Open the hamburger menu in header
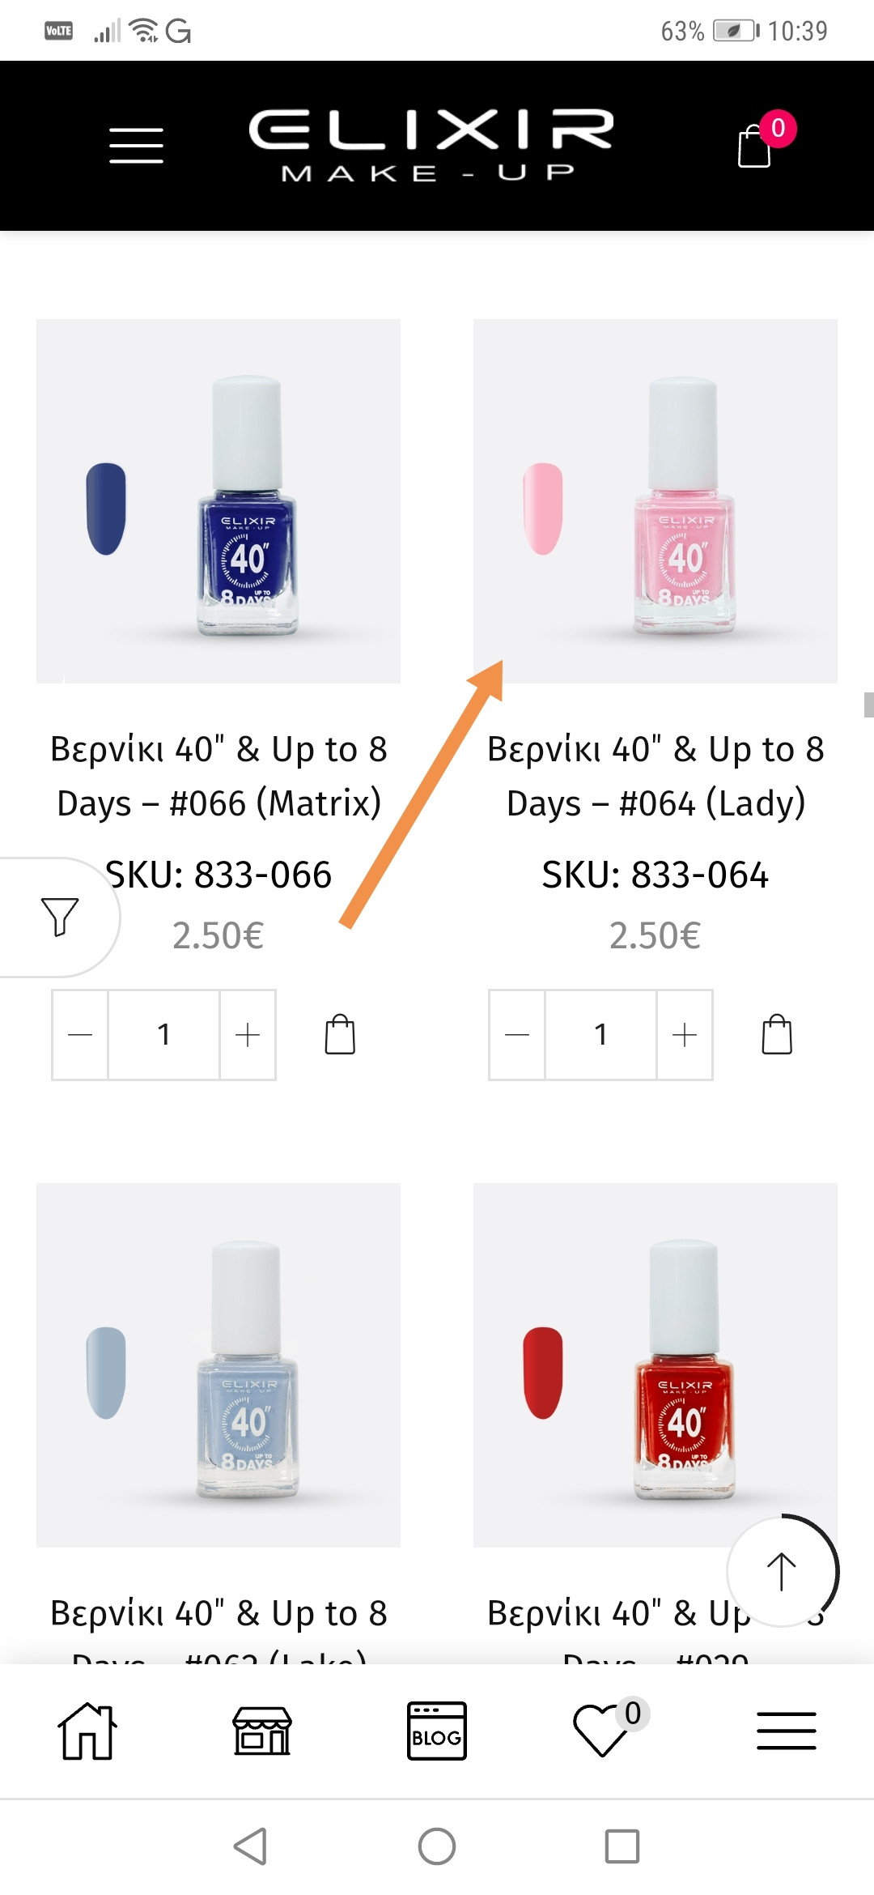Image resolution: width=874 pixels, height=1895 pixels. (x=136, y=146)
